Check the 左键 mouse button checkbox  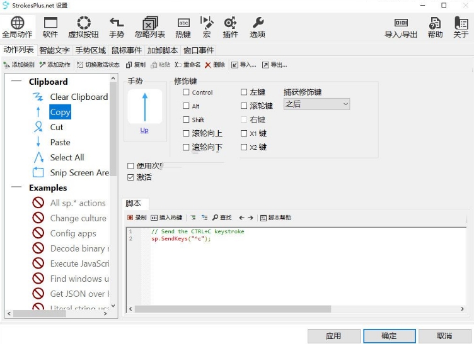pos(245,92)
